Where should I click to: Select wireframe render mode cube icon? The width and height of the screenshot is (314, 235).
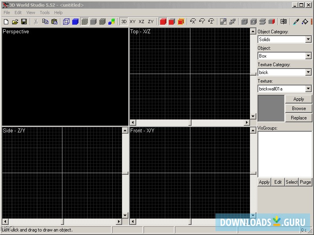click(66, 22)
